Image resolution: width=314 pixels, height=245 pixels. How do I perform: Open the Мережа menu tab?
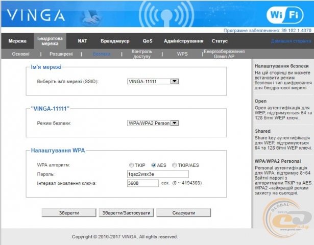point(17,41)
